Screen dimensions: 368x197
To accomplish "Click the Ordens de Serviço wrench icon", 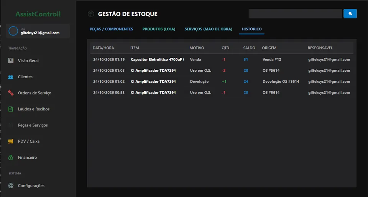I will [11, 93].
